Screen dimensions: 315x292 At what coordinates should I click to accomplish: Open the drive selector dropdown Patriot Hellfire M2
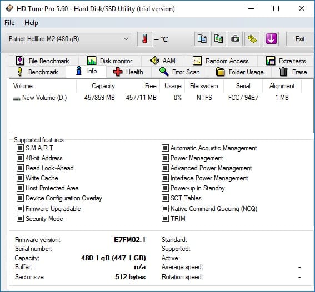point(69,38)
